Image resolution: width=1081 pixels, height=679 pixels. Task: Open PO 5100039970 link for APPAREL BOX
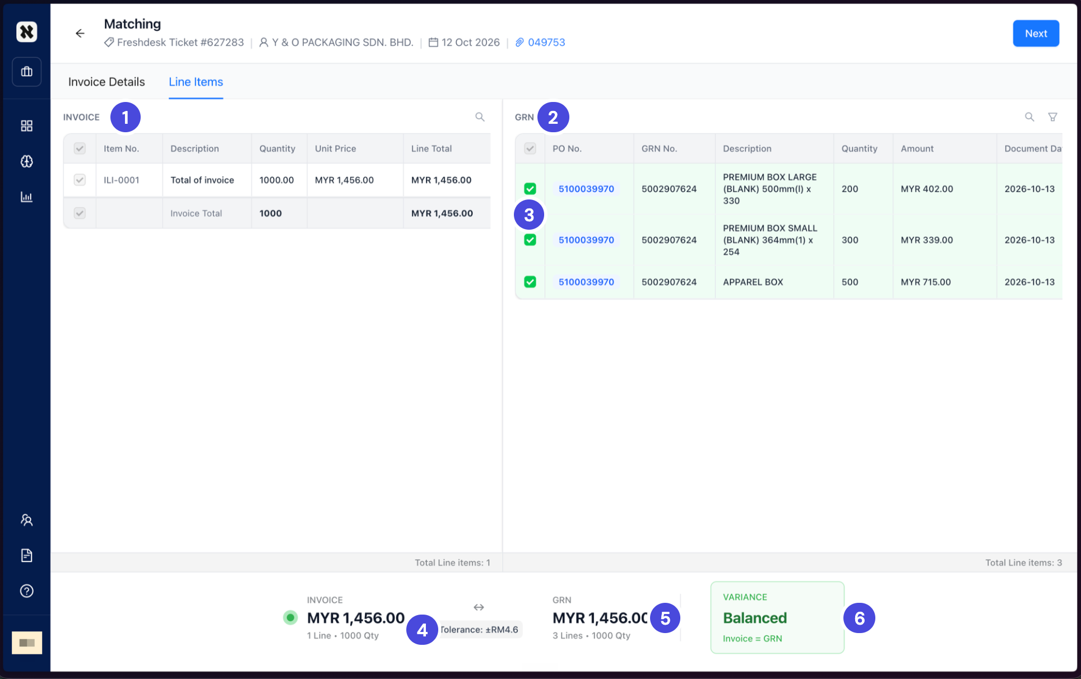586,282
